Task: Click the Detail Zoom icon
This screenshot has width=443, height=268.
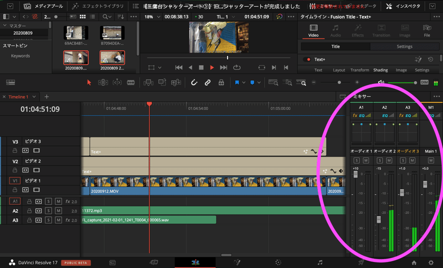Action: pyautogui.click(x=287, y=82)
